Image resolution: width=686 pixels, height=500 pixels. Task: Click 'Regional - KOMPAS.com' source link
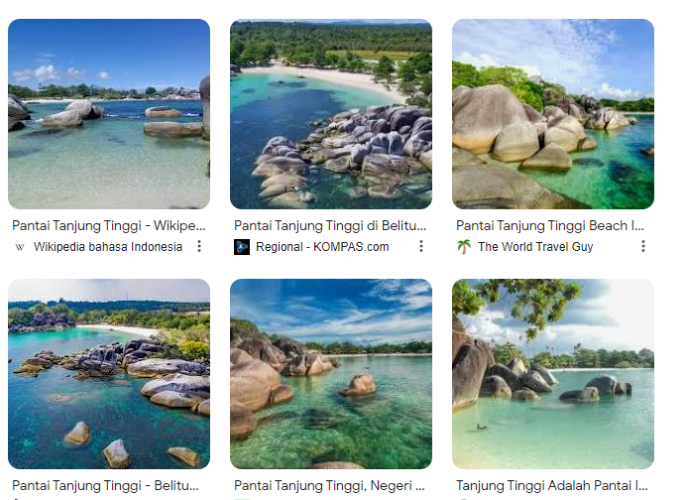click(322, 247)
